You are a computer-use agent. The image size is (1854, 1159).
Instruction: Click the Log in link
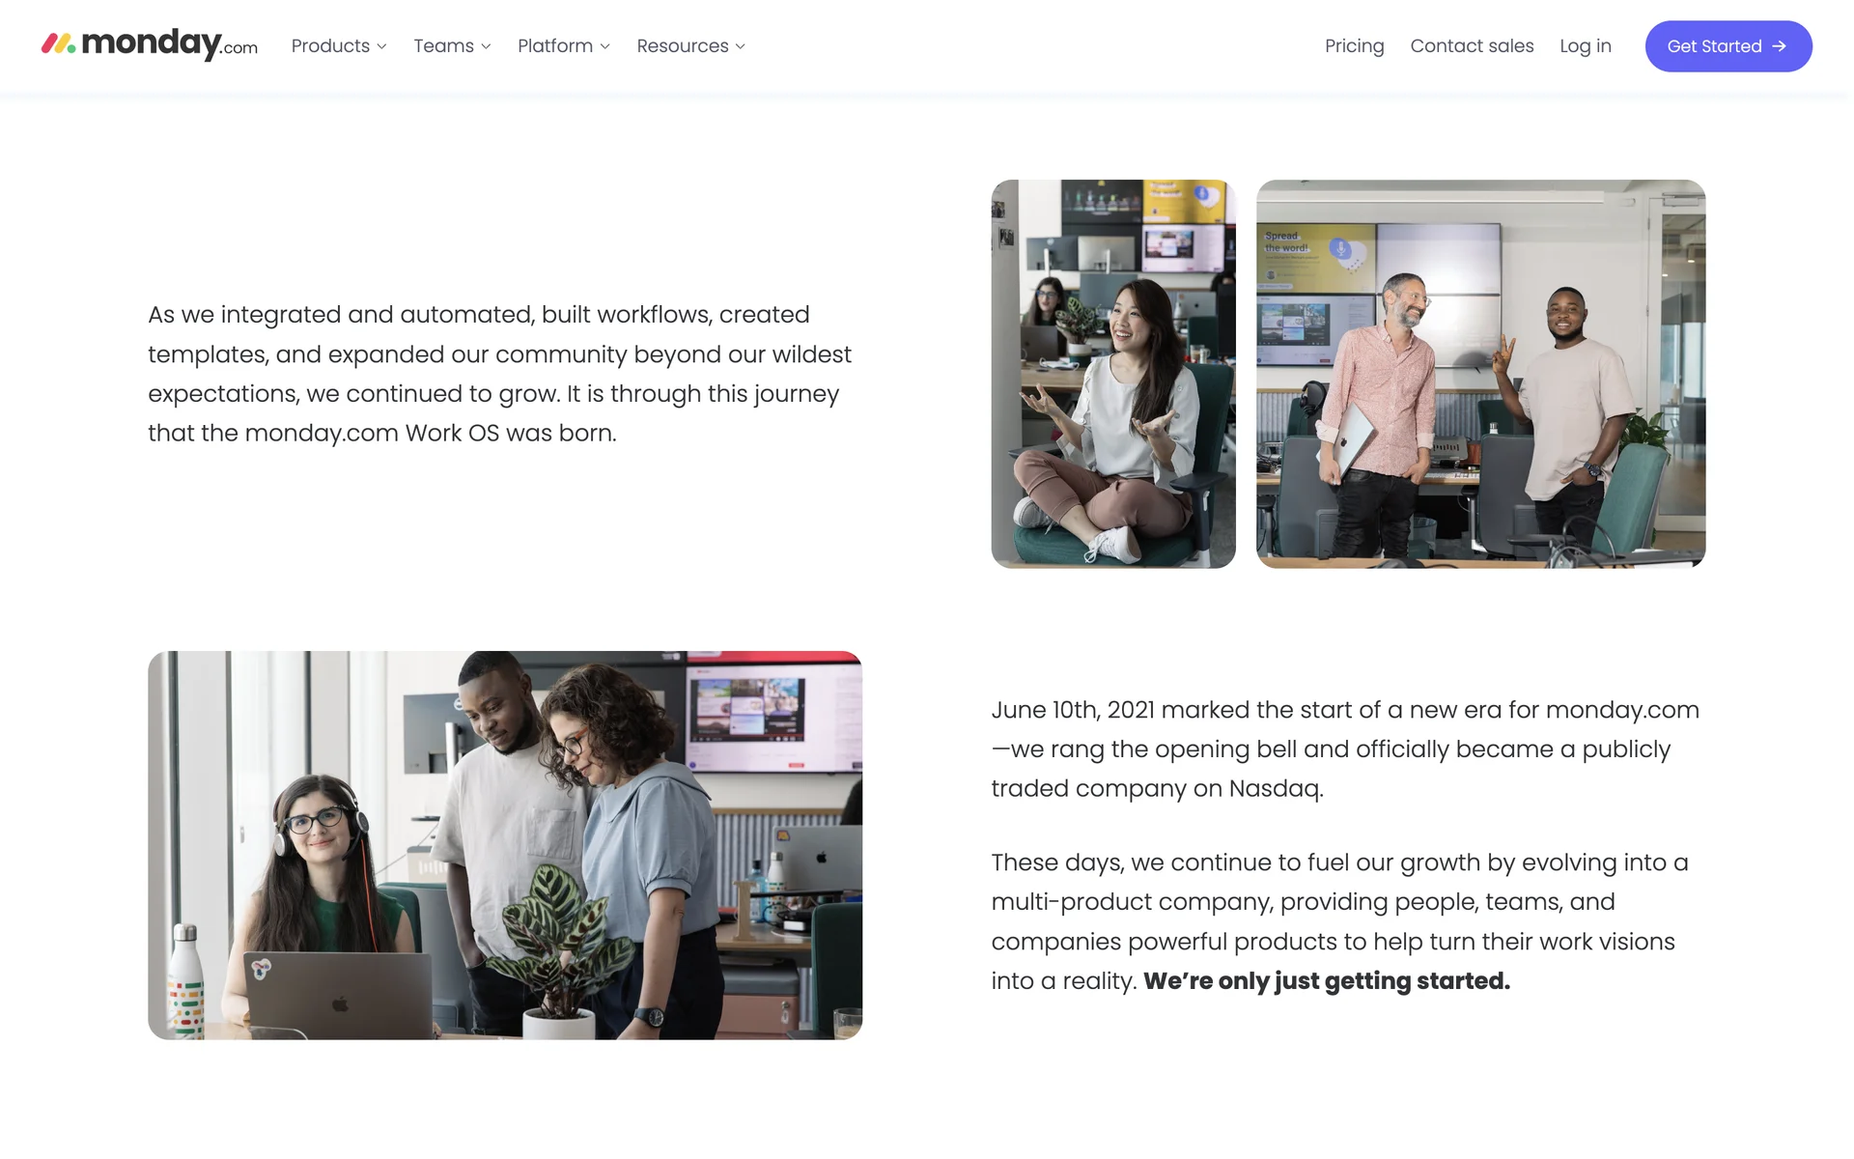point(1585,46)
